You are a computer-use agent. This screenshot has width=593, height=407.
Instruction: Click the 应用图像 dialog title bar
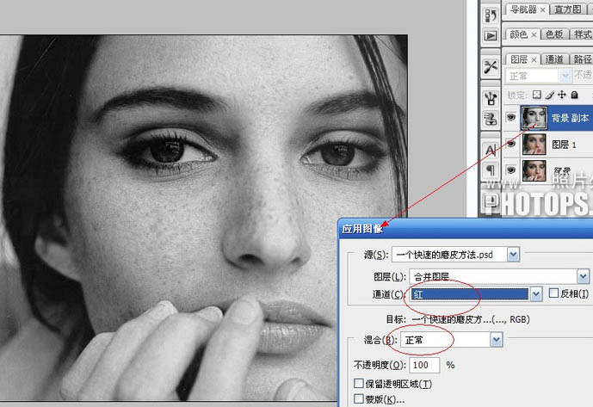tap(466, 229)
